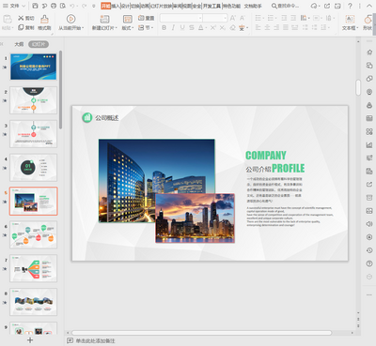Click the speaker icon in right sidebar
This screenshot has width=376, height=346.
369,224
